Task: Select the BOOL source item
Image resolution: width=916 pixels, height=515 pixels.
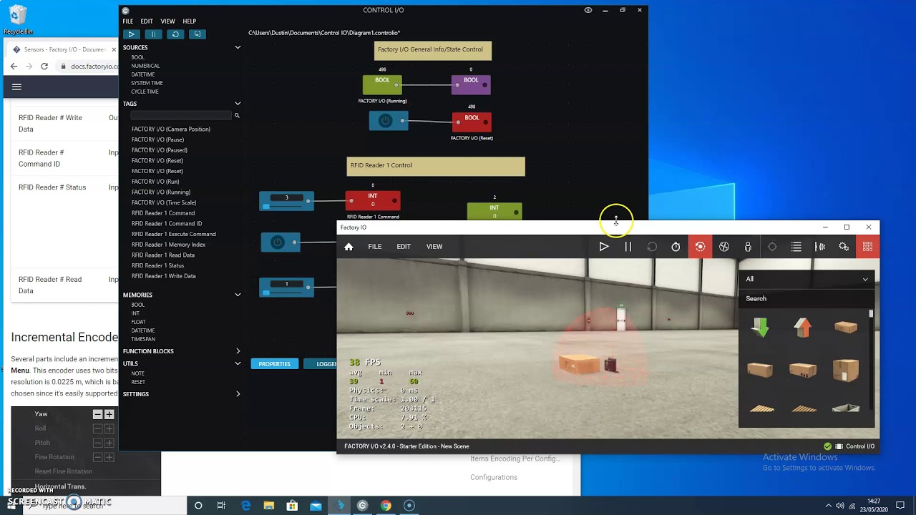Action: [x=137, y=57]
